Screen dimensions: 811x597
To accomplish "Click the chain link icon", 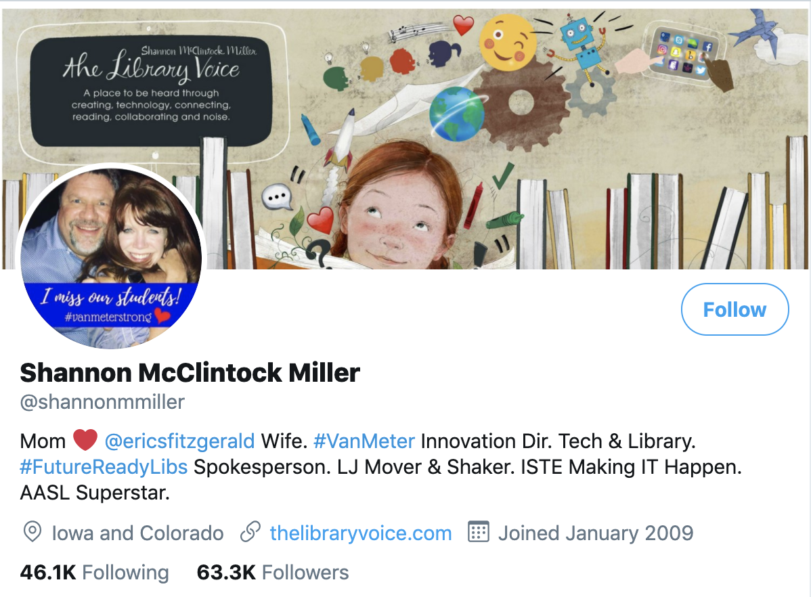I will point(250,532).
